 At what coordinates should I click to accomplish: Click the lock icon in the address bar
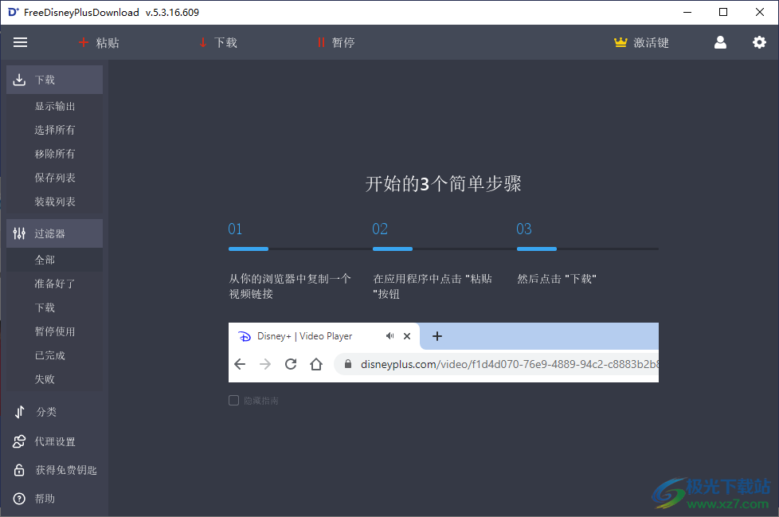click(x=348, y=364)
